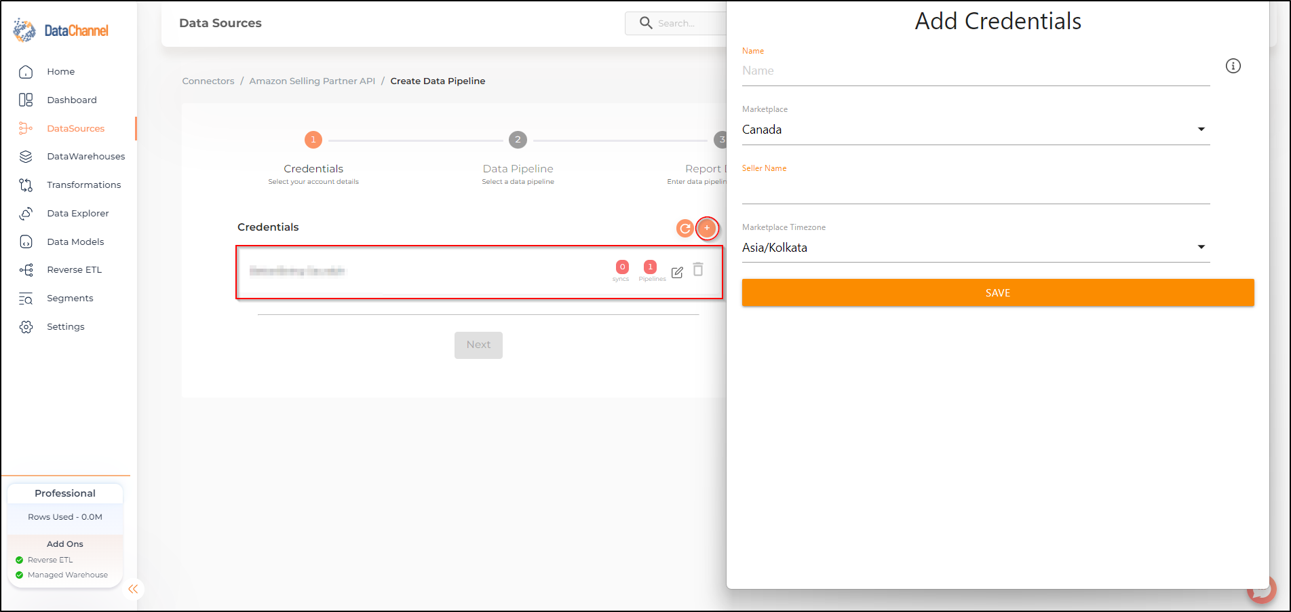Open the Reverse ETL sidebar icon
This screenshot has width=1291, height=612.
pyautogui.click(x=26, y=270)
